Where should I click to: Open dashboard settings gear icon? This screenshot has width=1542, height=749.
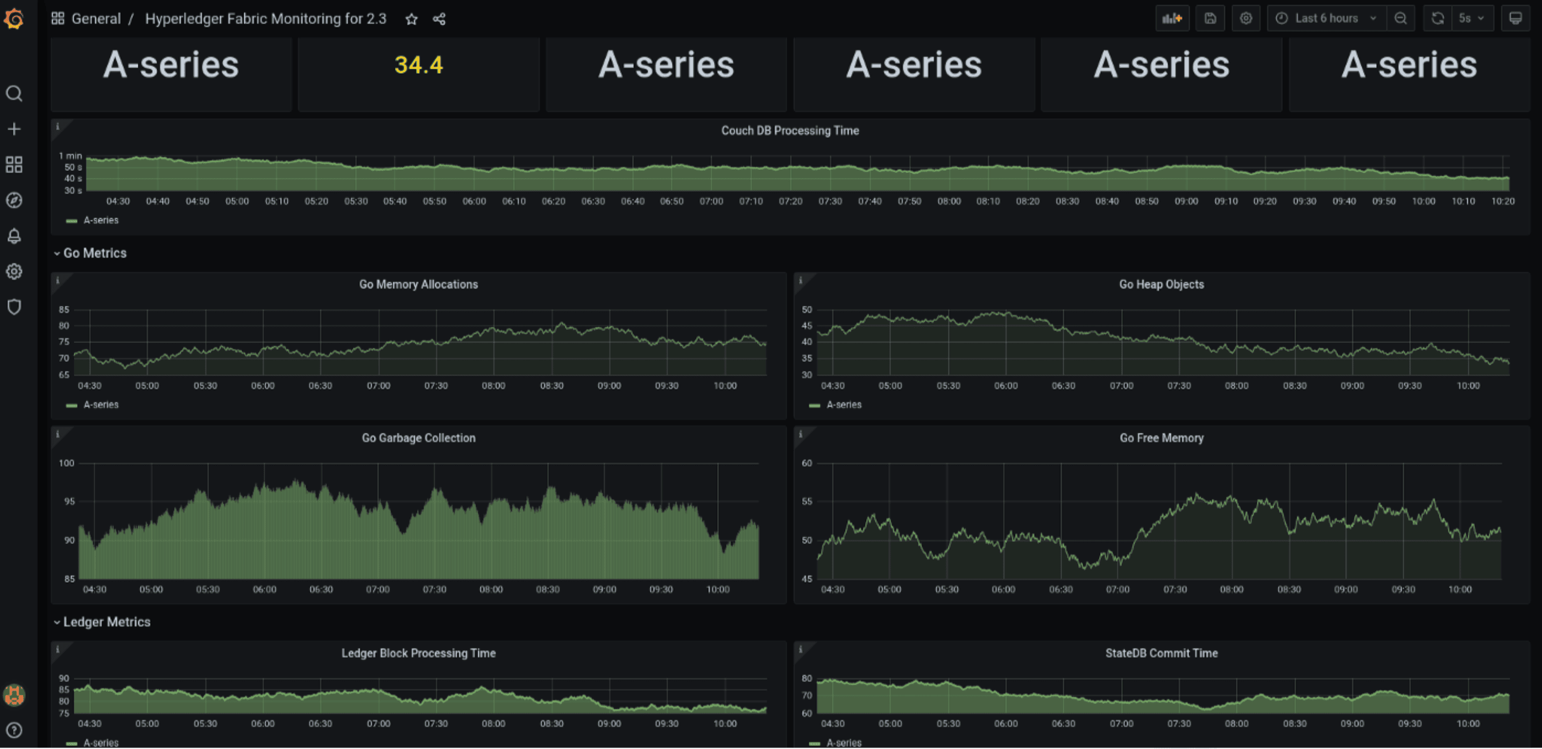tap(1246, 18)
